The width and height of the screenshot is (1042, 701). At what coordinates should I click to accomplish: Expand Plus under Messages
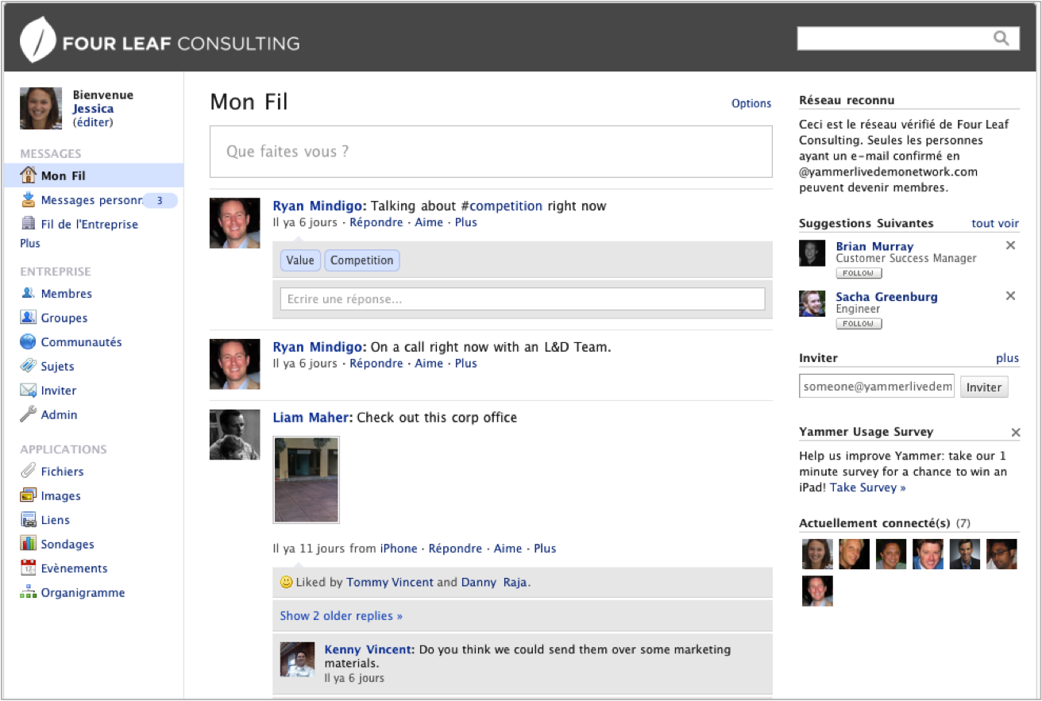[30, 243]
